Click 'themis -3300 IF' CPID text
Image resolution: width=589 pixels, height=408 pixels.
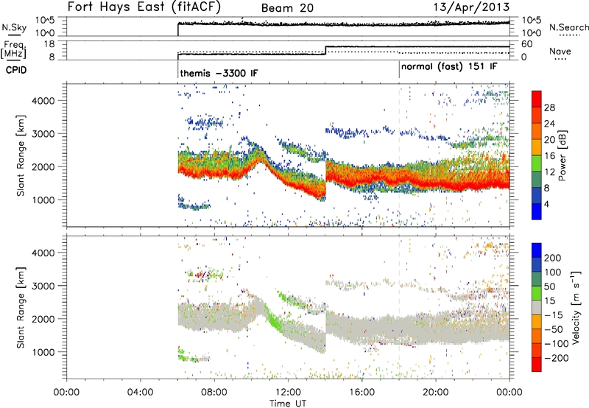point(219,73)
